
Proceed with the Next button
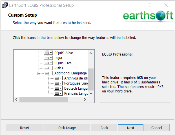(130, 128)
